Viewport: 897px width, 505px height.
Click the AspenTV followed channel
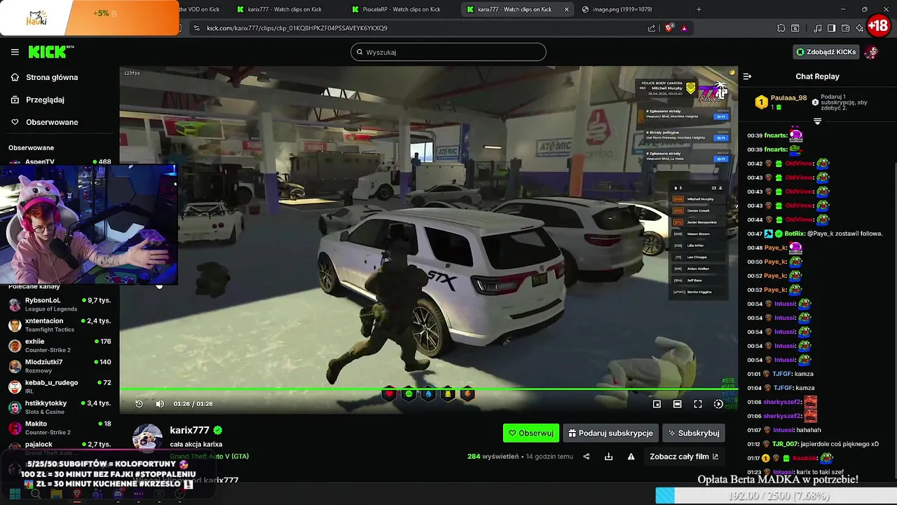(60, 162)
